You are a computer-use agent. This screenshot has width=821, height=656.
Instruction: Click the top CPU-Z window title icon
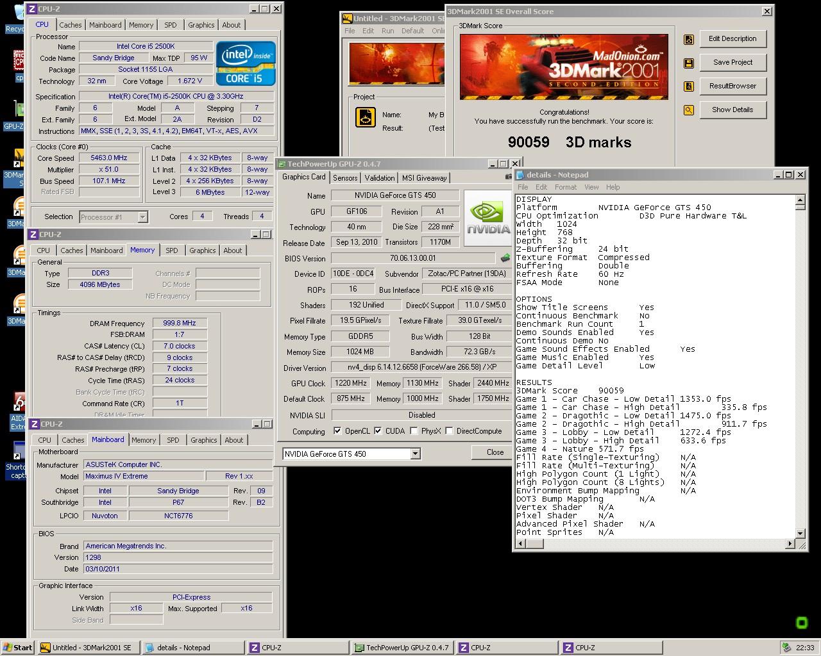pos(32,9)
